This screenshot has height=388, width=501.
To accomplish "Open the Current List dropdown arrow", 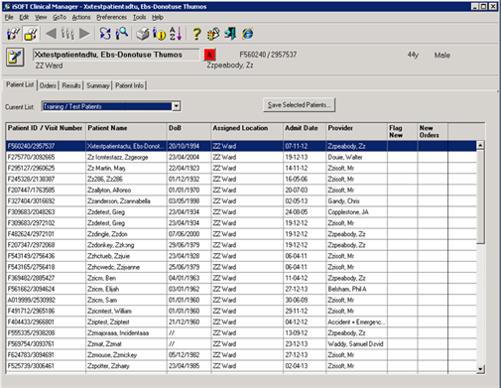I will pos(177,106).
